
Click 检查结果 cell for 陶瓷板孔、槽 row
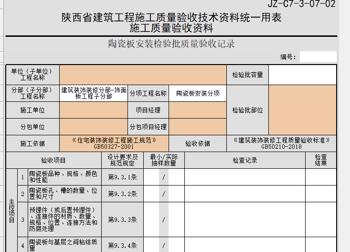[320, 194]
